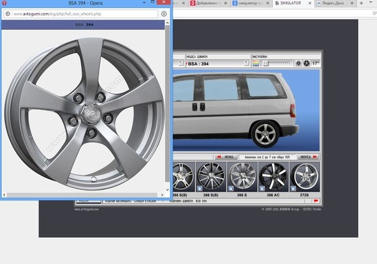Screen dimensions: 377x264
Task: Switch to the Яндекс.Диск tab
Action: (333, 3)
